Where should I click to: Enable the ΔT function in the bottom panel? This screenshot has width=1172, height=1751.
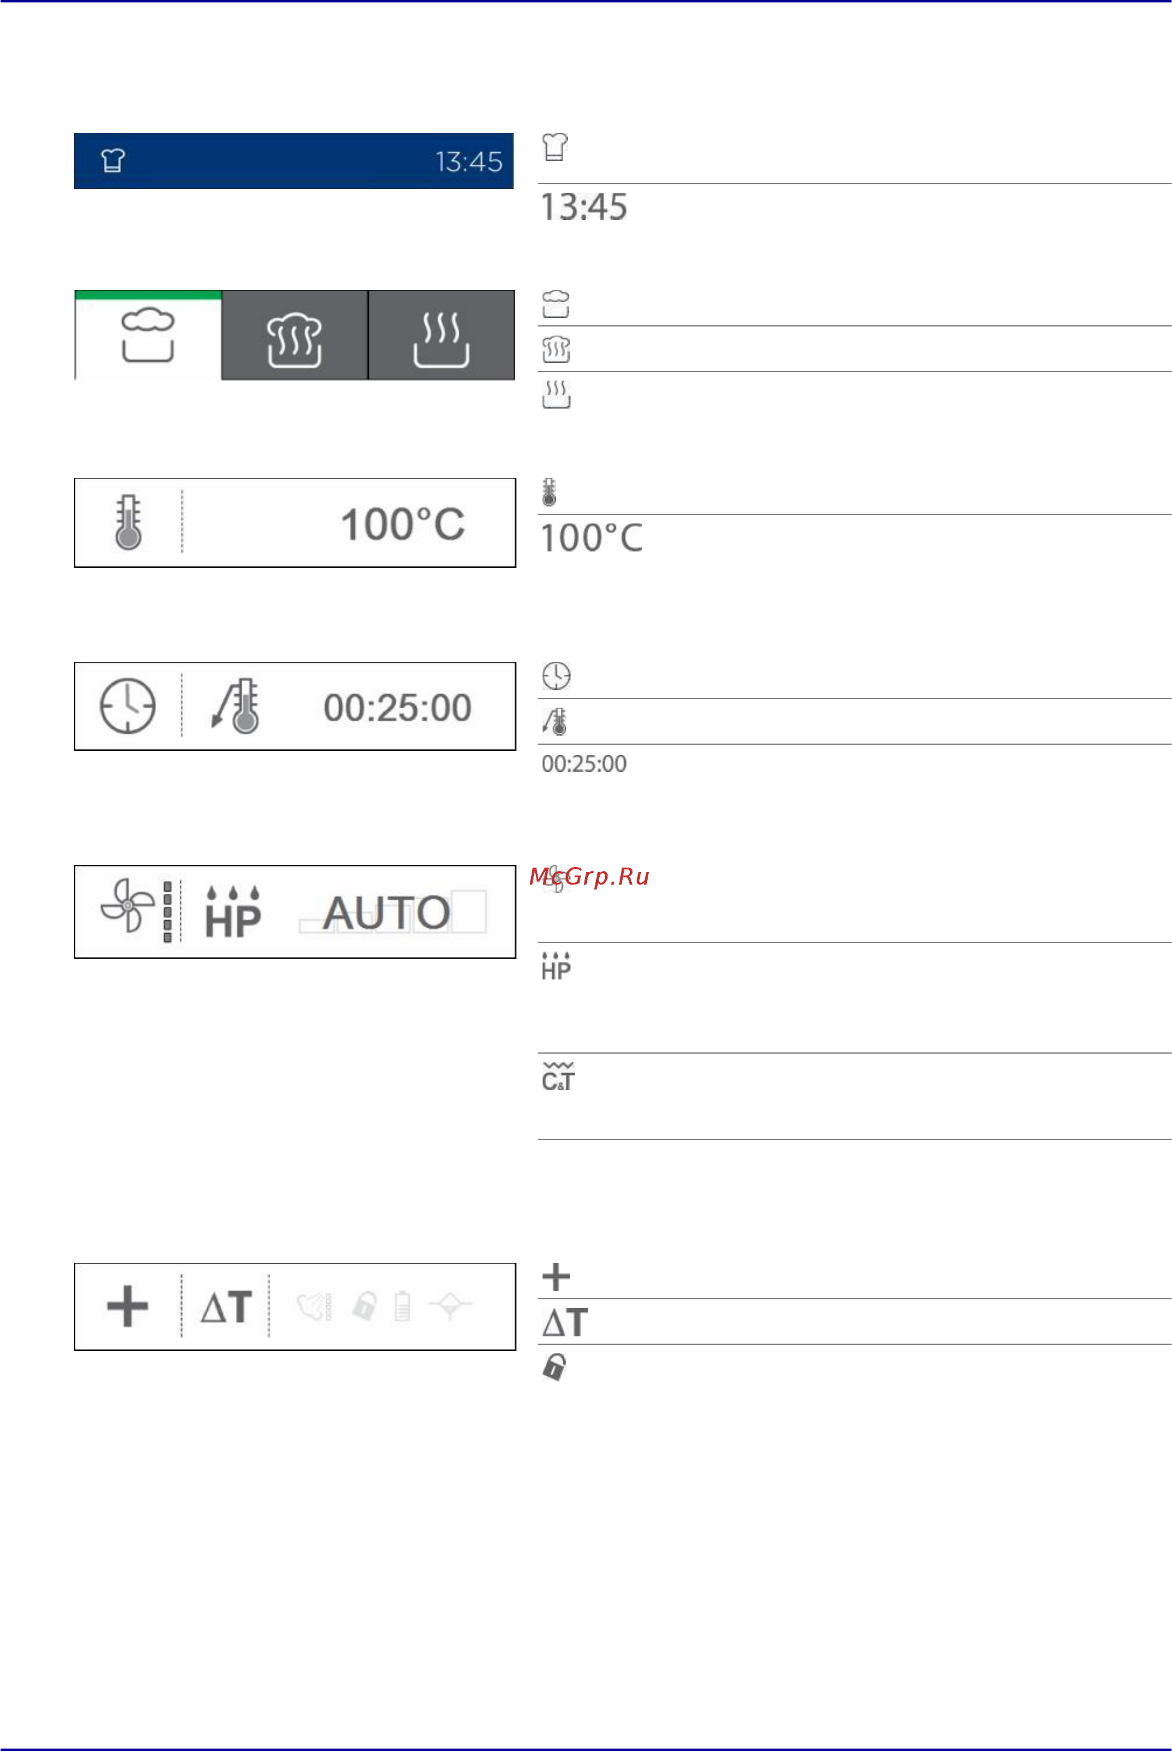pyautogui.click(x=226, y=1307)
